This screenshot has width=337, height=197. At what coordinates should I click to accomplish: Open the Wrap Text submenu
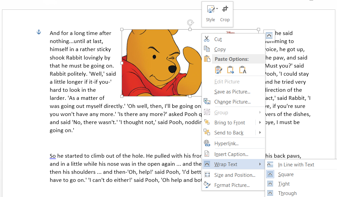point(226,164)
